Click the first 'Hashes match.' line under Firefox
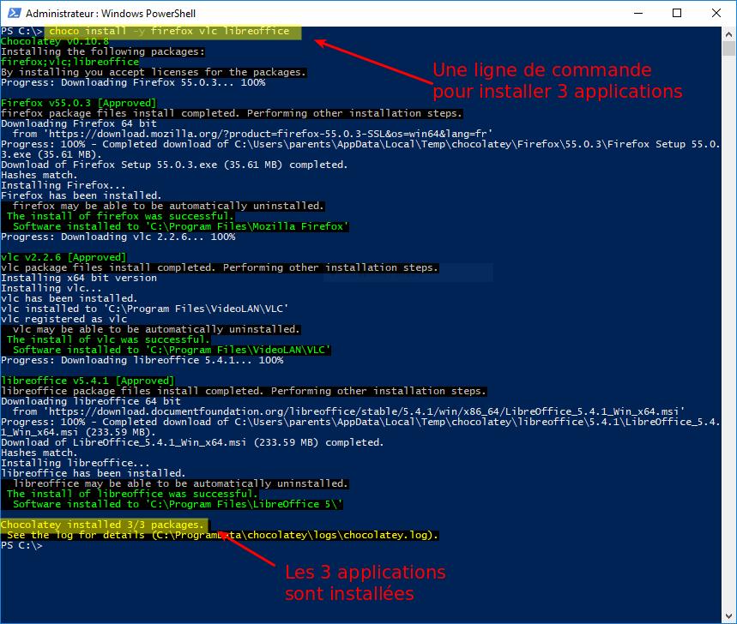The height and width of the screenshot is (624, 737). (x=39, y=175)
